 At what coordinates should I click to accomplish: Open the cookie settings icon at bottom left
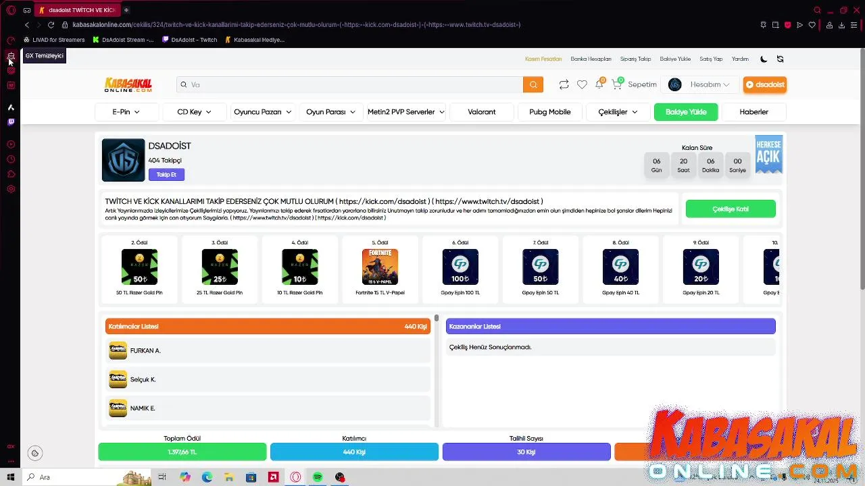(35, 454)
